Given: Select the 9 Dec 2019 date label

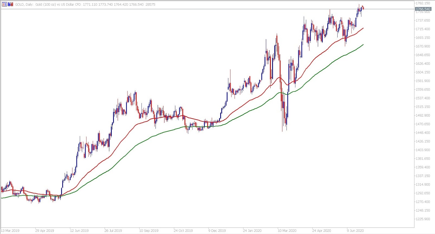Looking at the screenshot, I should point(217,231).
